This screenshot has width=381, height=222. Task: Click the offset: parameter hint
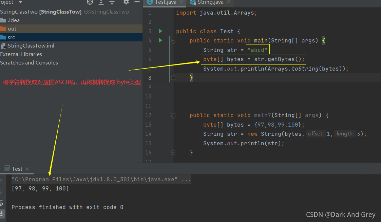[x=316, y=134]
